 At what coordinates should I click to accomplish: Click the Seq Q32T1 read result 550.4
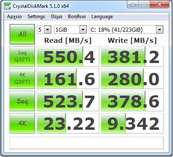coord(68,56)
